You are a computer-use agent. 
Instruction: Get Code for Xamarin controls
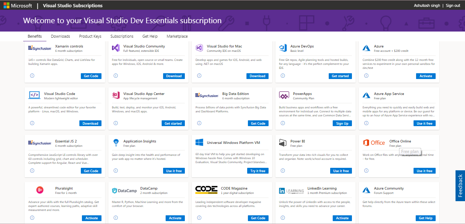point(91,76)
